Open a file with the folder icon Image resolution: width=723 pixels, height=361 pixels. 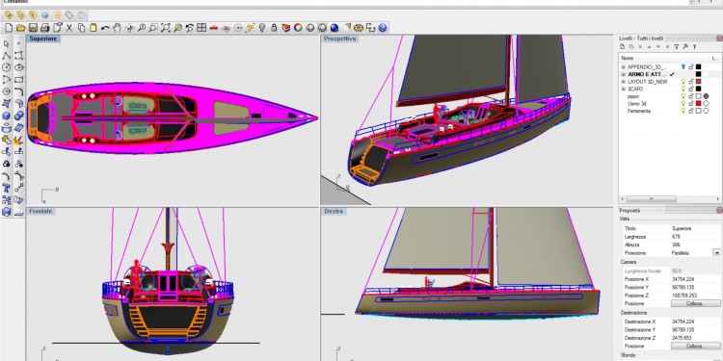pos(20,28)
